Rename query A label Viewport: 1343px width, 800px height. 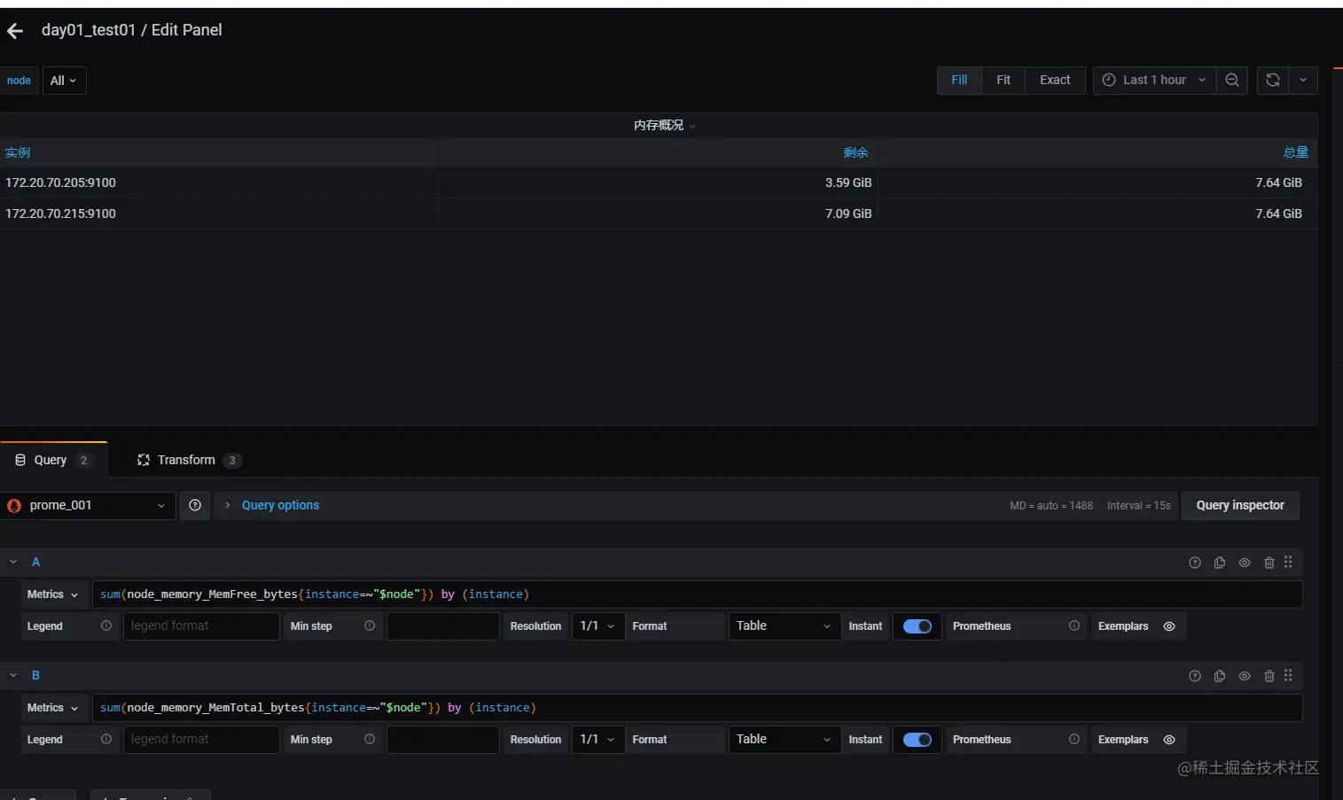[35, 562]
